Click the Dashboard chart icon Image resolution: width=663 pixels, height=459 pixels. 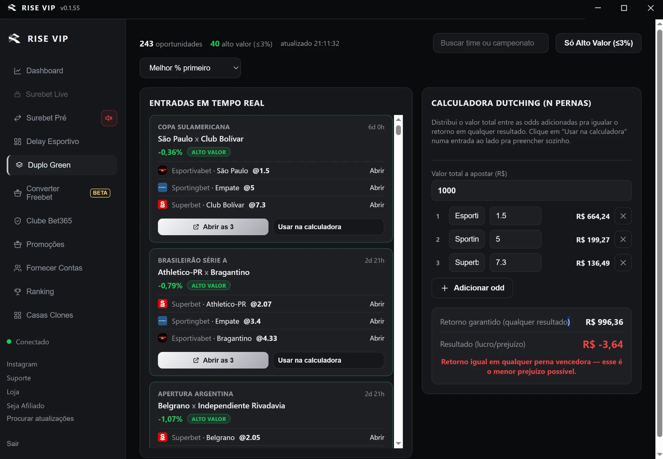click(x=17, y=71)
